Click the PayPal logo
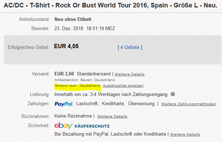This screenshot has height=142, width=222. pyautogui.click(x=64, y=104)
